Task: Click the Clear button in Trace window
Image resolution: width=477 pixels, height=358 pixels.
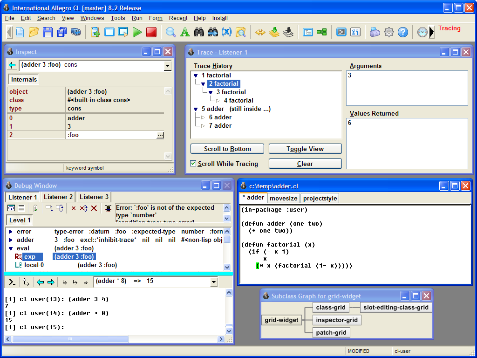Action: (305, 164)
